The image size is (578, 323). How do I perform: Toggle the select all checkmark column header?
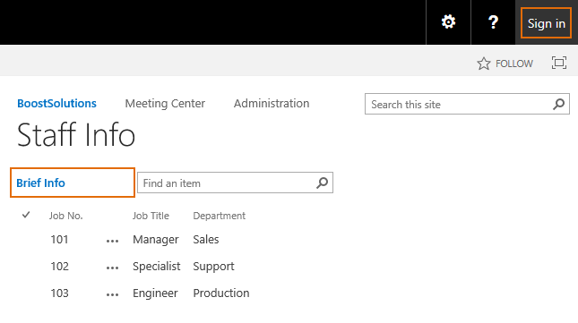pyautogui.click(x=26, y=215)
